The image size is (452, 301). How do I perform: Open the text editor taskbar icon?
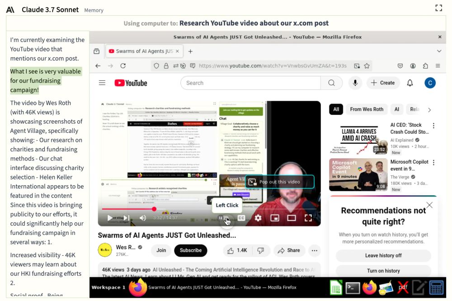419,288
